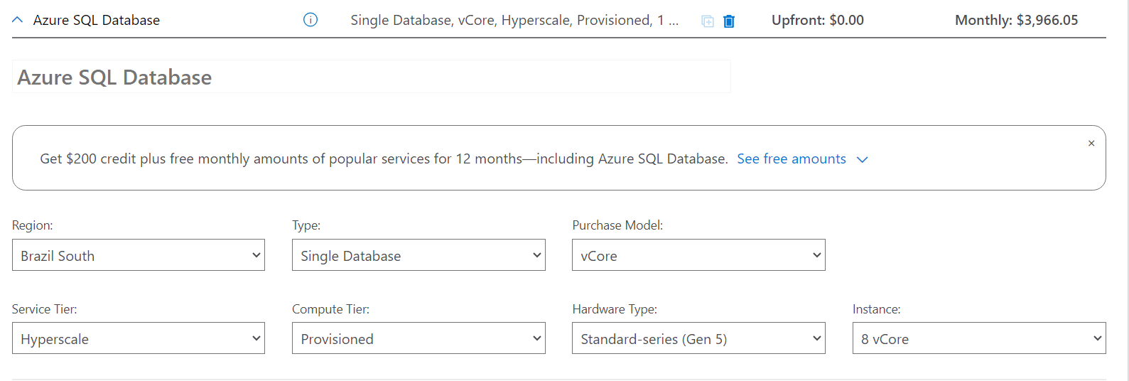The image size is (1129, 381).
Task: Click the large Azure SQL Database name field
Action: pos(371,77)
